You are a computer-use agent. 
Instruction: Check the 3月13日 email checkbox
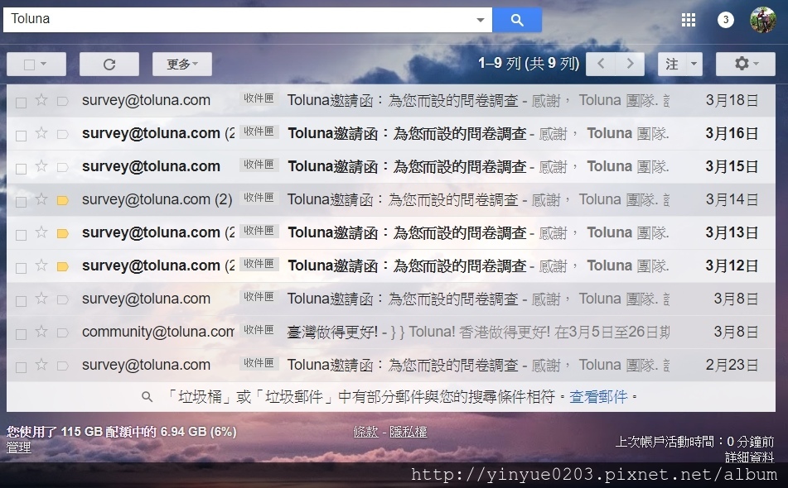click(x=21, y=235)
